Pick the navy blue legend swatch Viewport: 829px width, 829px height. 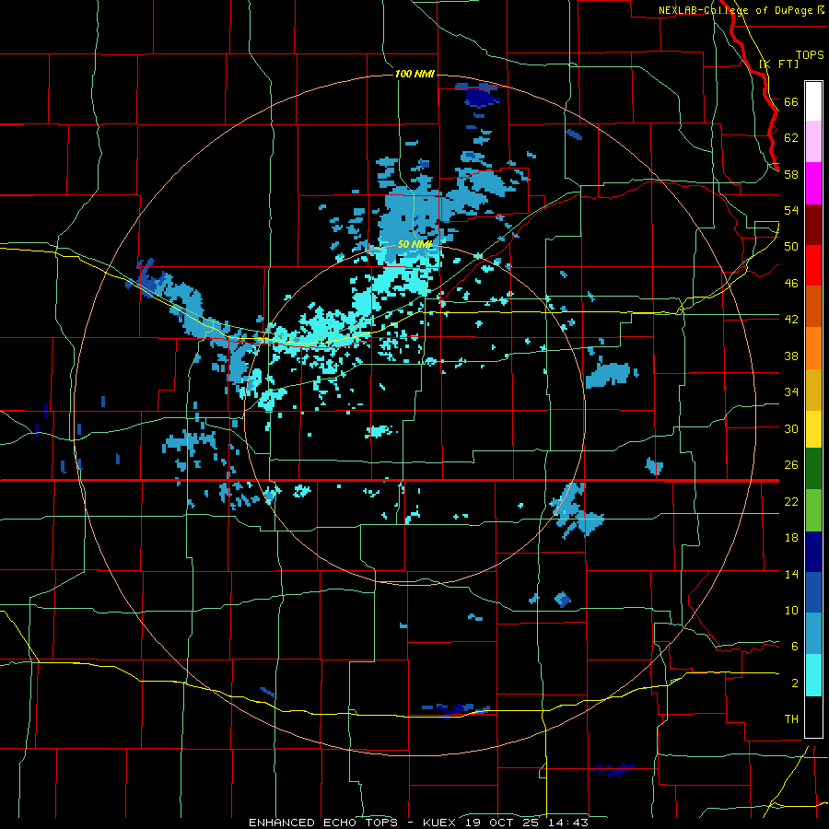click(813, 552)
